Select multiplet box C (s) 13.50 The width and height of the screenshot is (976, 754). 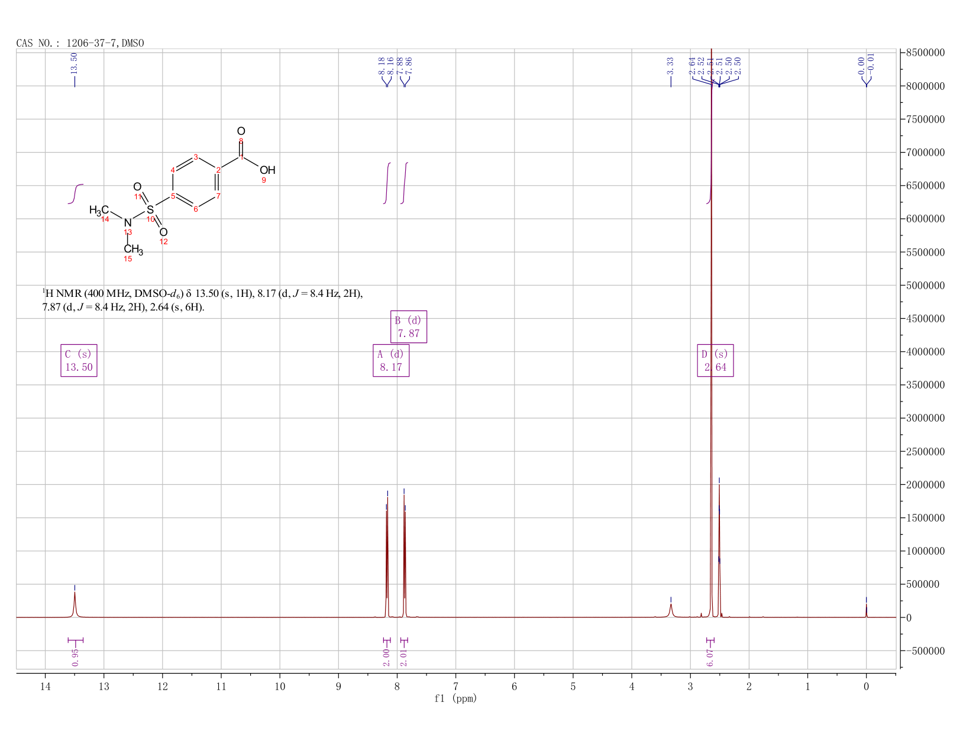point(79,360)
